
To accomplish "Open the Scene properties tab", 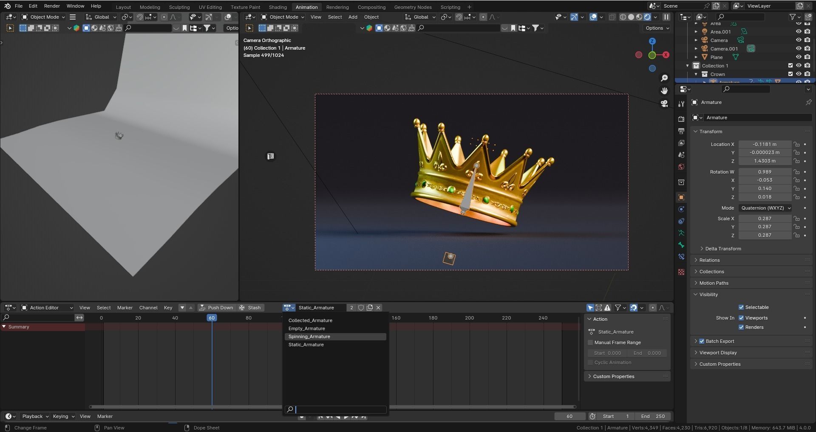I will click(681, 155).
